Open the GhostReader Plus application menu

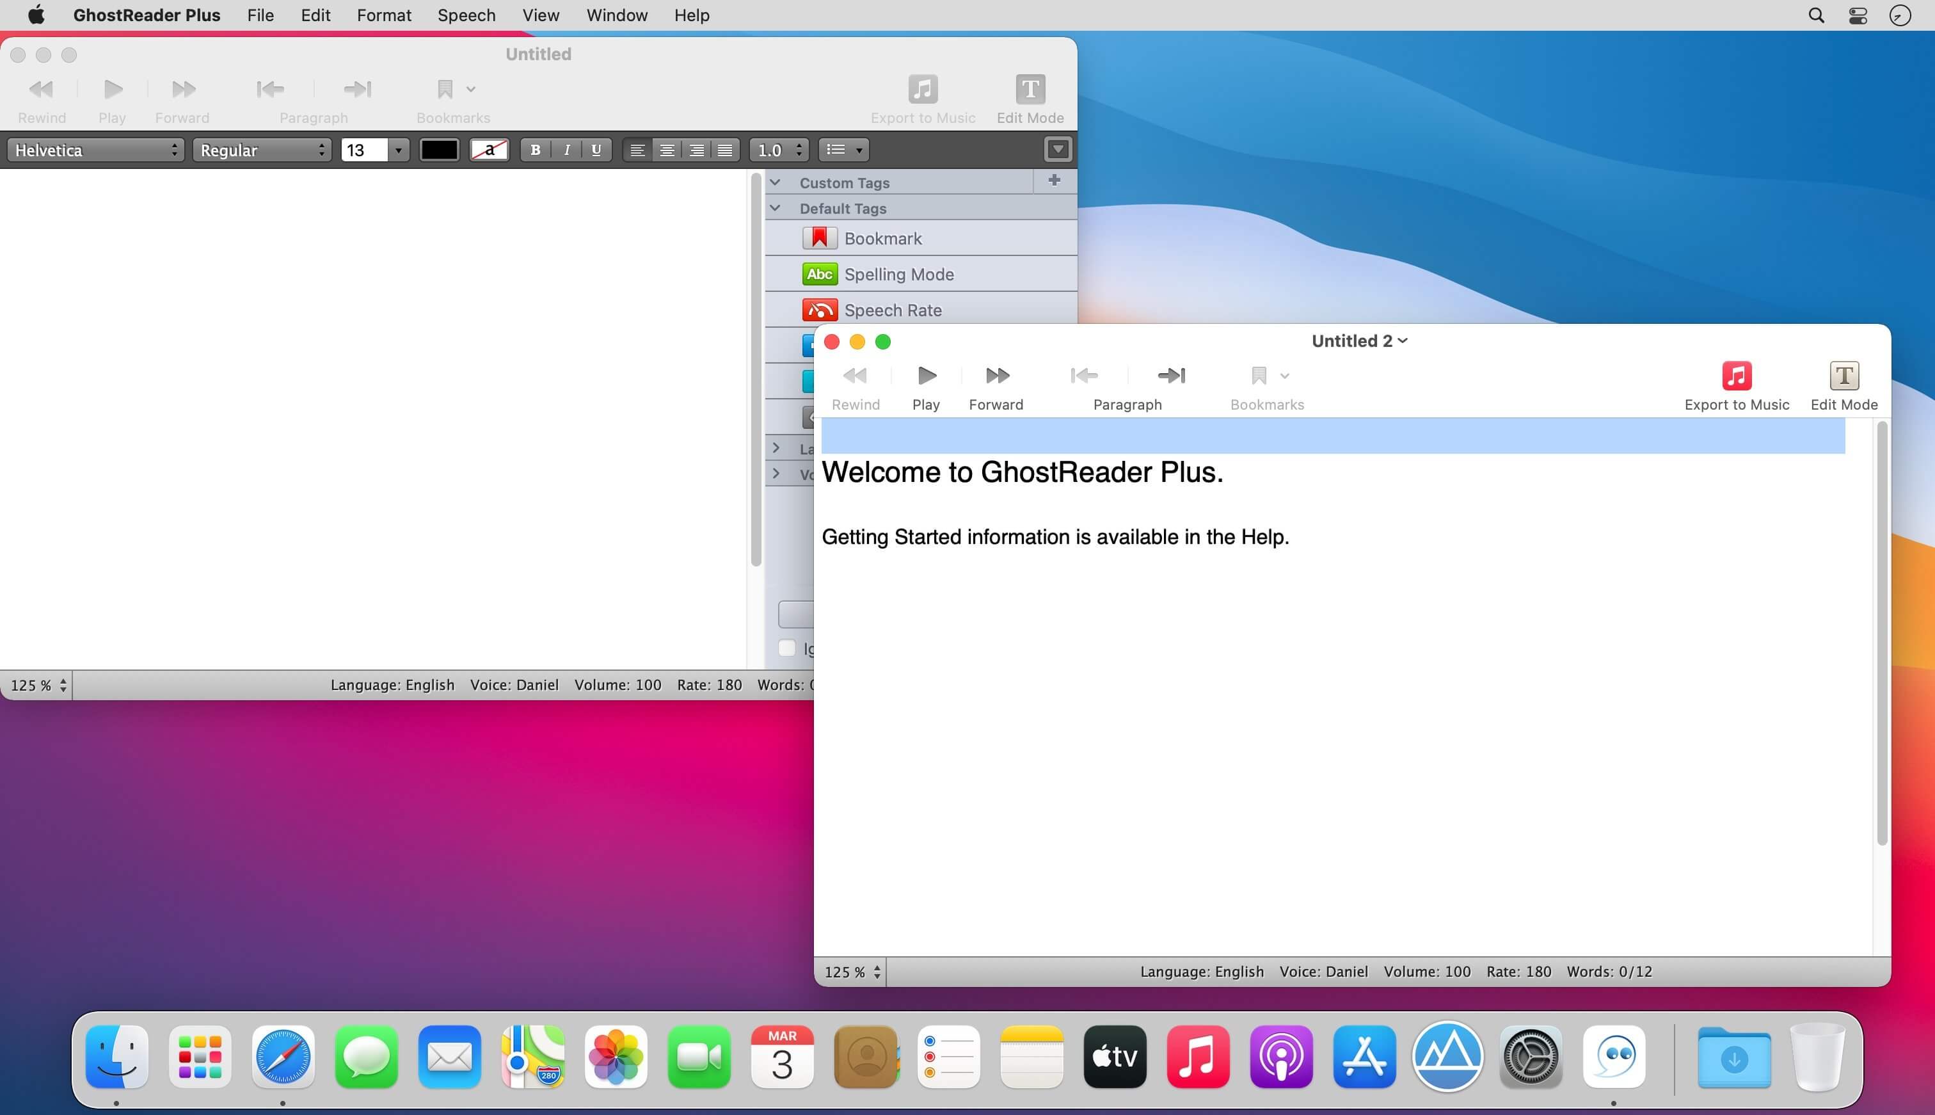point(147,15)
